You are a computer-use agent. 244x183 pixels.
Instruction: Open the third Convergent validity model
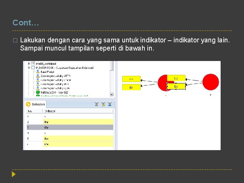click(55, 84)
